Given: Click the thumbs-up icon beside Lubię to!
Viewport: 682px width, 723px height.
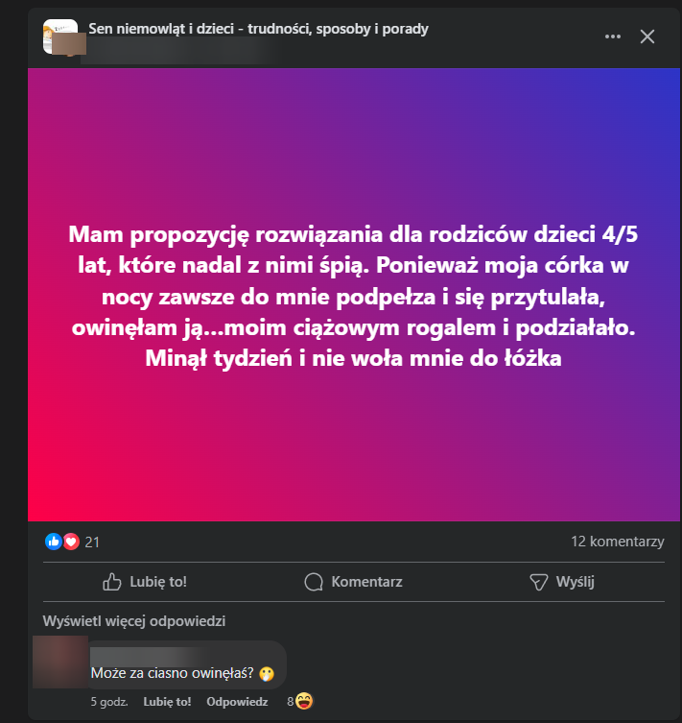Looking at the screenshot, I should click(112, 582).
